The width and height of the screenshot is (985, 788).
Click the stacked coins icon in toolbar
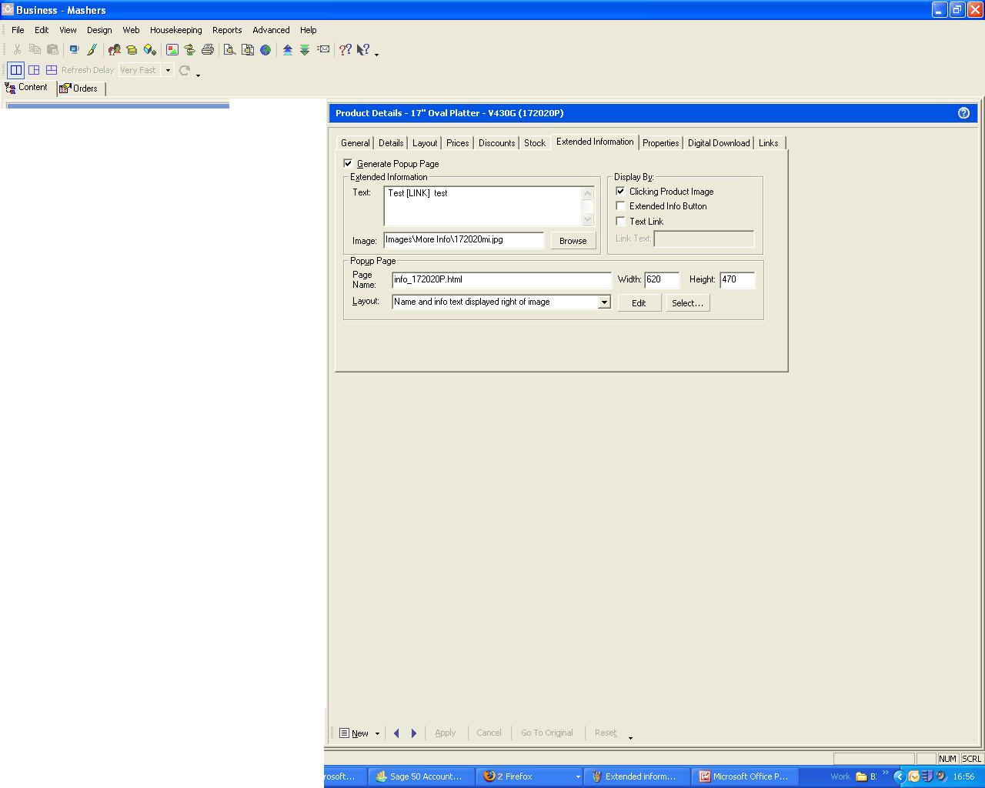(132, 50)
